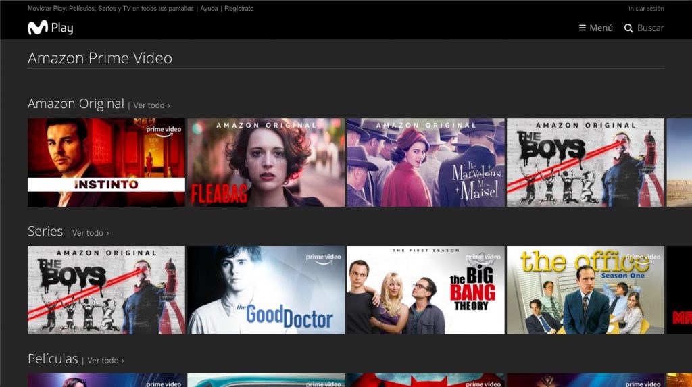Click the Series section heading

(45, 231)
